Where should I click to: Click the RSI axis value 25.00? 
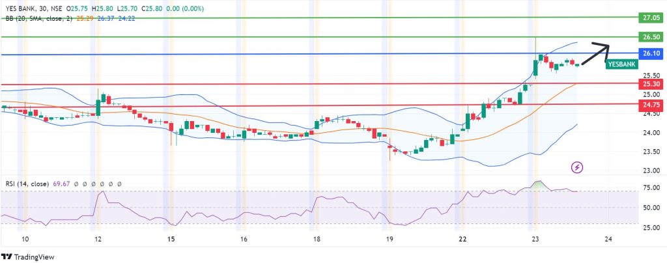[651, 228]
